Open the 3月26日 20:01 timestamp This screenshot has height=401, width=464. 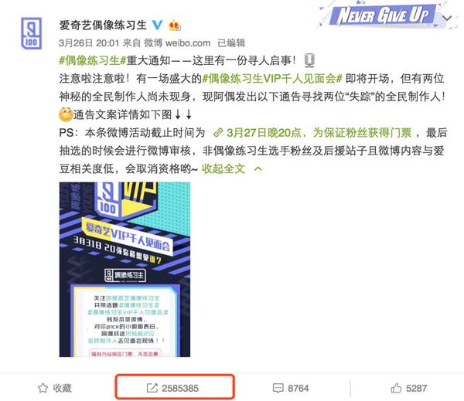tap(89, 43)
